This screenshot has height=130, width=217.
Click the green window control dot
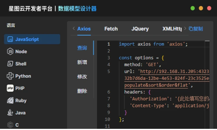193,8
